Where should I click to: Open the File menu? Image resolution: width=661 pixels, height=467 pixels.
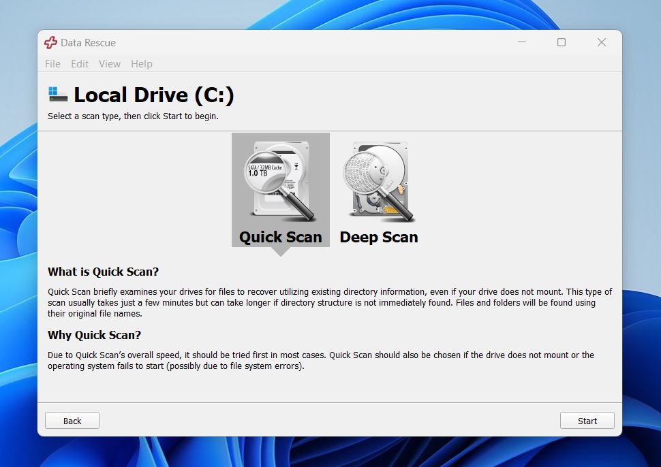pos(52,64)
